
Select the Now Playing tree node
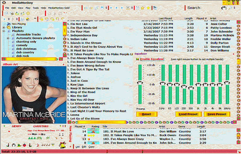click(x=18, y=24)
